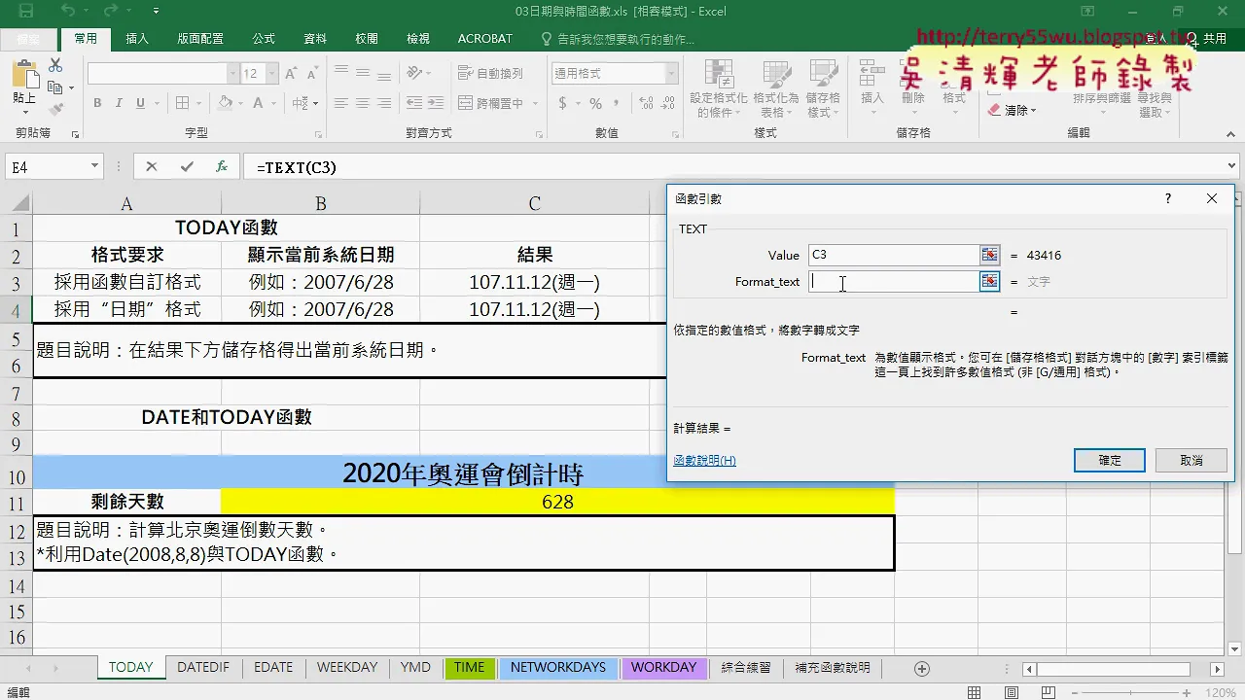This screenshot has height=700, width=1245.
Task: Toggle Bold formatting
Action: pyautogui.click(x=97, y=103)
